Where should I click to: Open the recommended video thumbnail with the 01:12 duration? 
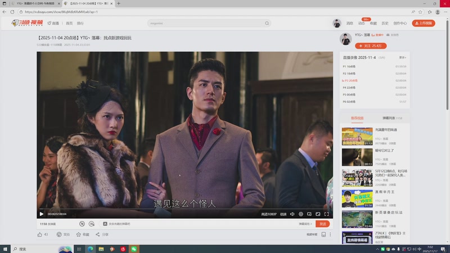(x=357, y=136)
